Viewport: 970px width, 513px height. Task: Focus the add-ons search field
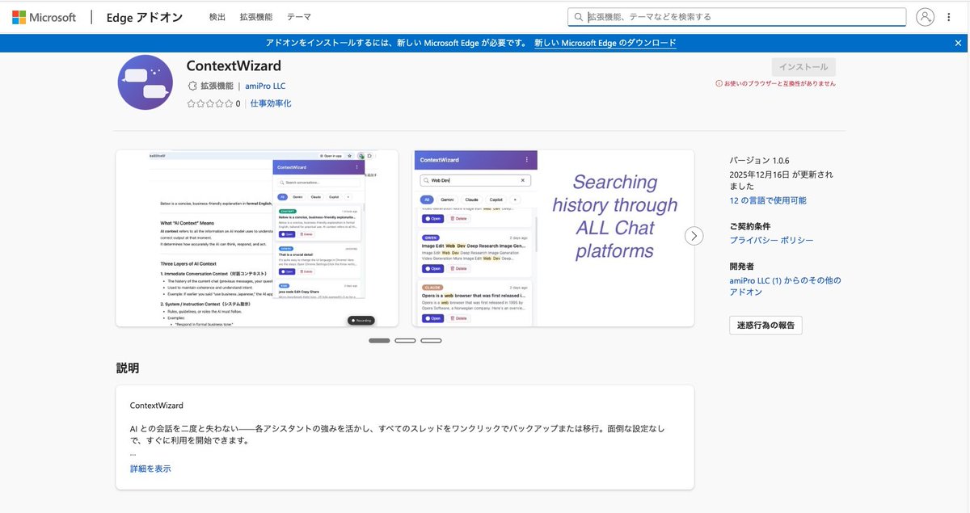click(x=736, y=17)
